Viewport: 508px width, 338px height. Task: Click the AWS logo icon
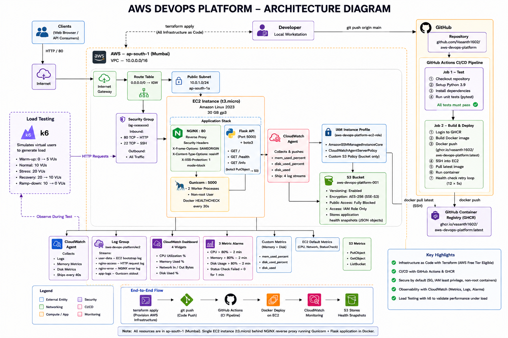pyautogui.click(x=99, y=57)
